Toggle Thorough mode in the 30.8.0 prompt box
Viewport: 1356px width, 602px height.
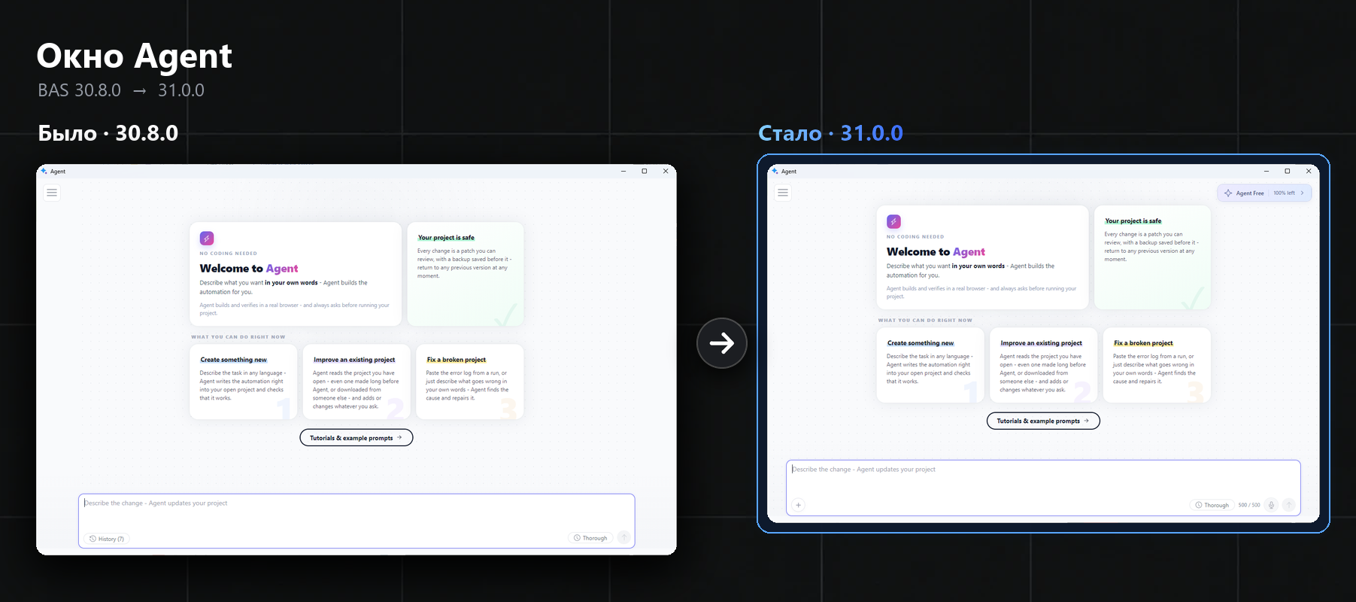[590, 538]
